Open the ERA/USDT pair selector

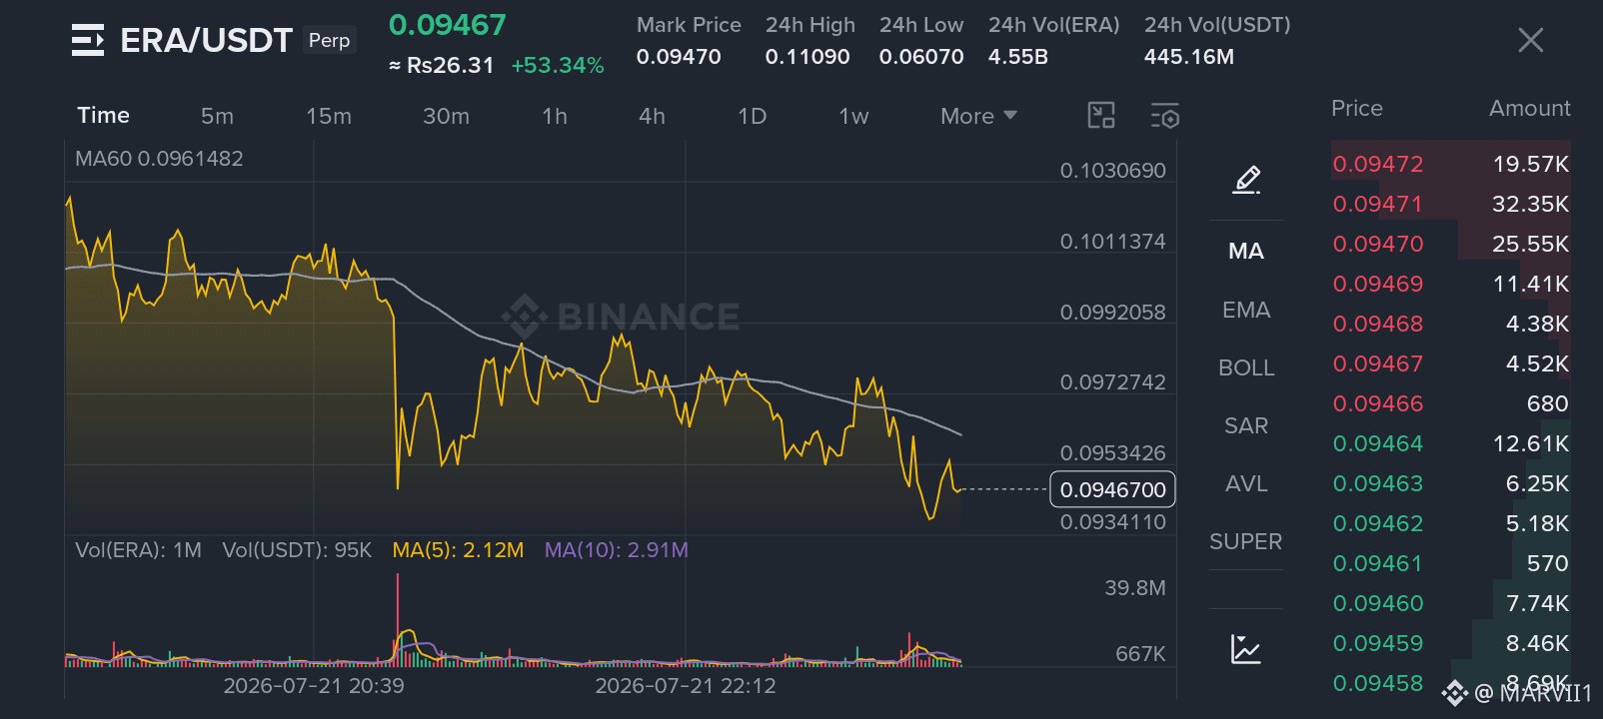[206, 40]
